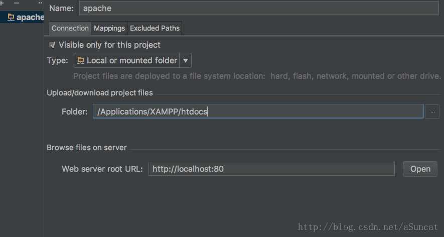
Task: Click the minus icon to remove server
Action: [x=16, y=3]
